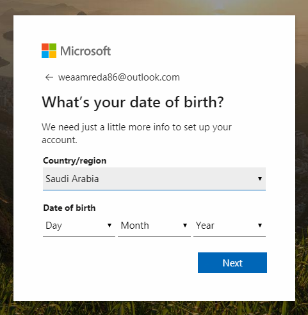Click the landscape background outside the dialog
Screen dimensions: 308x315
pyautogui.click(x=6, y=149)
